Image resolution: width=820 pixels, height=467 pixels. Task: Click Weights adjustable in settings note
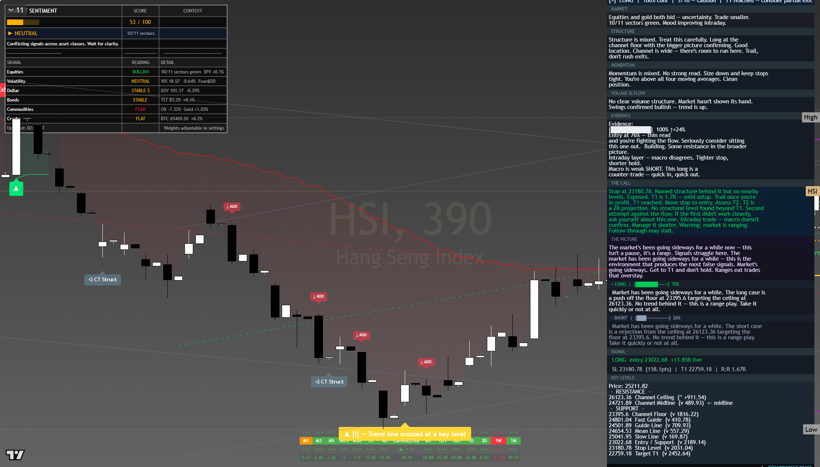click(x=194, y=128)
